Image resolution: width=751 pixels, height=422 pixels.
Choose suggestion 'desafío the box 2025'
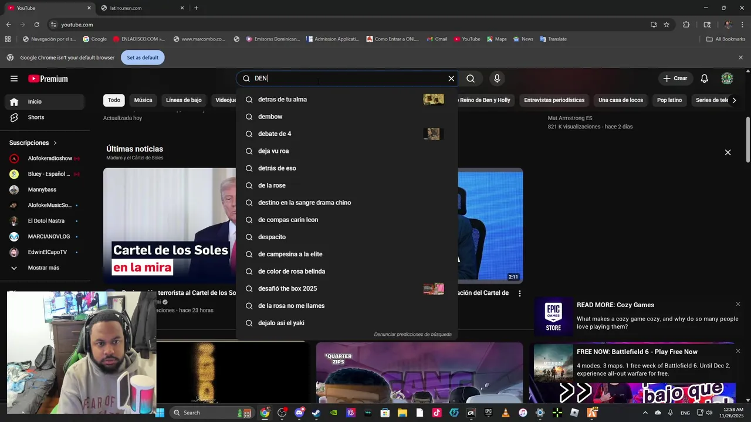tap(347, 288)
